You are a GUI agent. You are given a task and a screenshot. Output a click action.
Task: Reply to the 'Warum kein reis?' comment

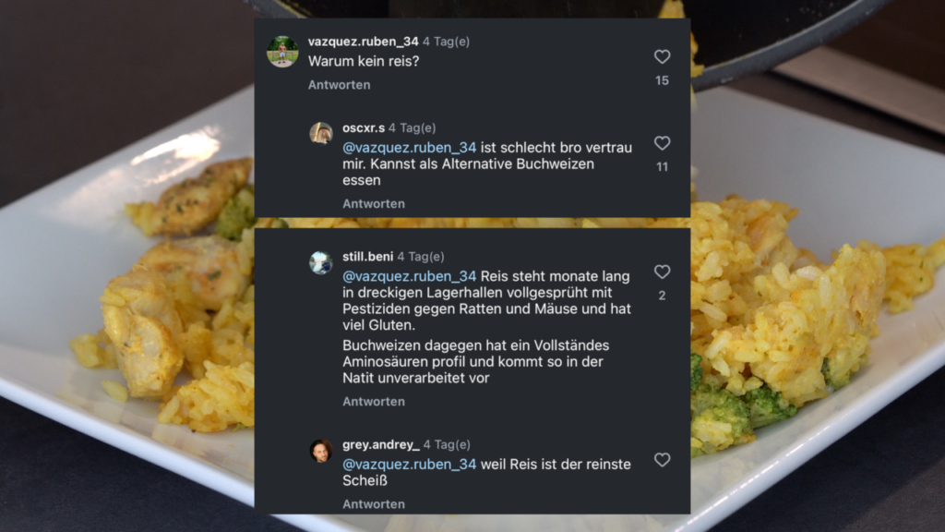tap(340, 85)
